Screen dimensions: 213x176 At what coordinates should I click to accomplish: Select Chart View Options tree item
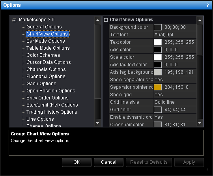(48, 34)
